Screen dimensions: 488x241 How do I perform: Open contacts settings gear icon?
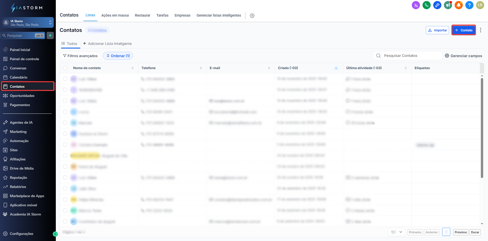click(x=252, y=16)
